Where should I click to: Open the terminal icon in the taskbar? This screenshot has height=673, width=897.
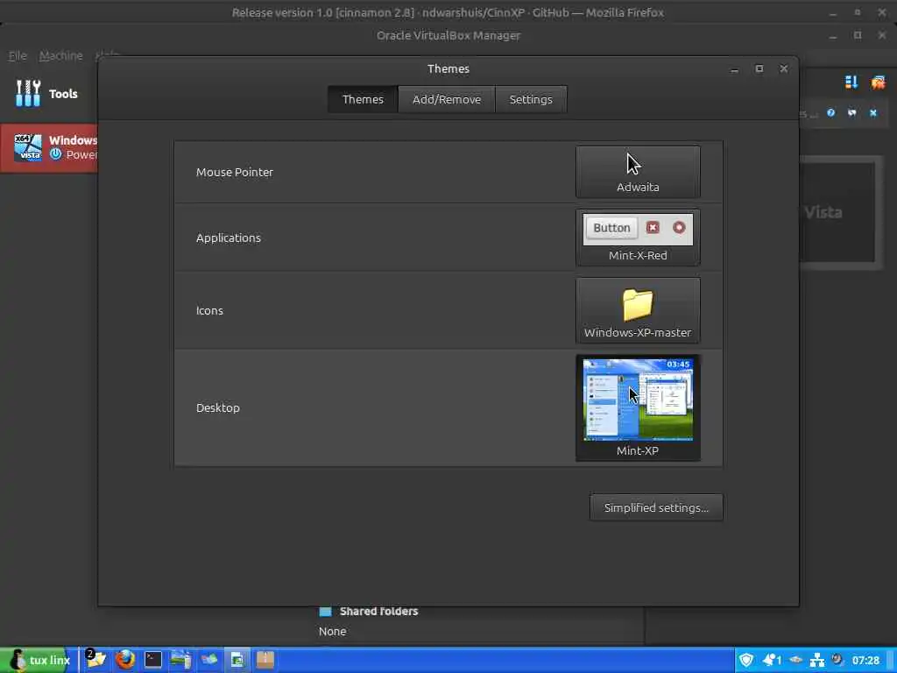pos(152,660)
